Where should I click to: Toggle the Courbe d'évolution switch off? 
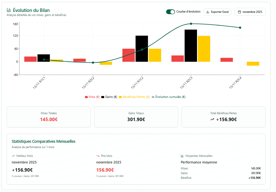170,12
